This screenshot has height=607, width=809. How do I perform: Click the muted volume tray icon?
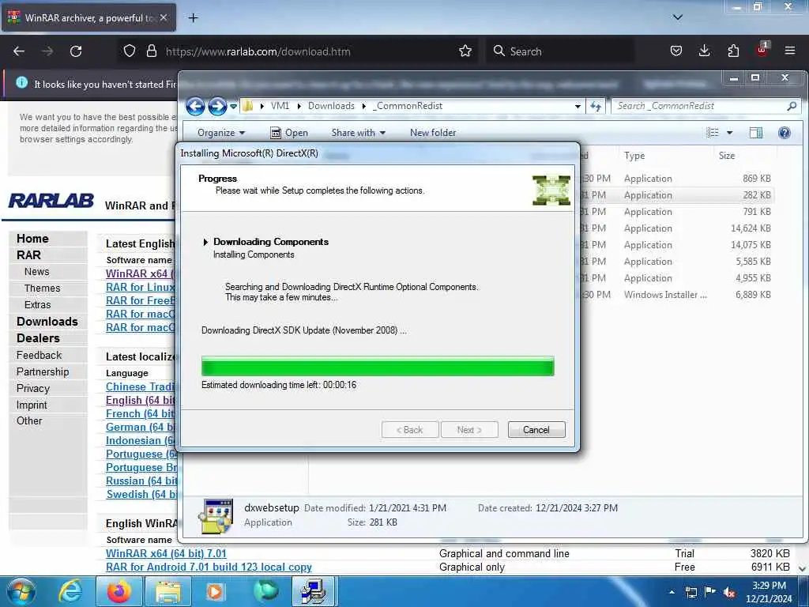[x=729, y=593]
